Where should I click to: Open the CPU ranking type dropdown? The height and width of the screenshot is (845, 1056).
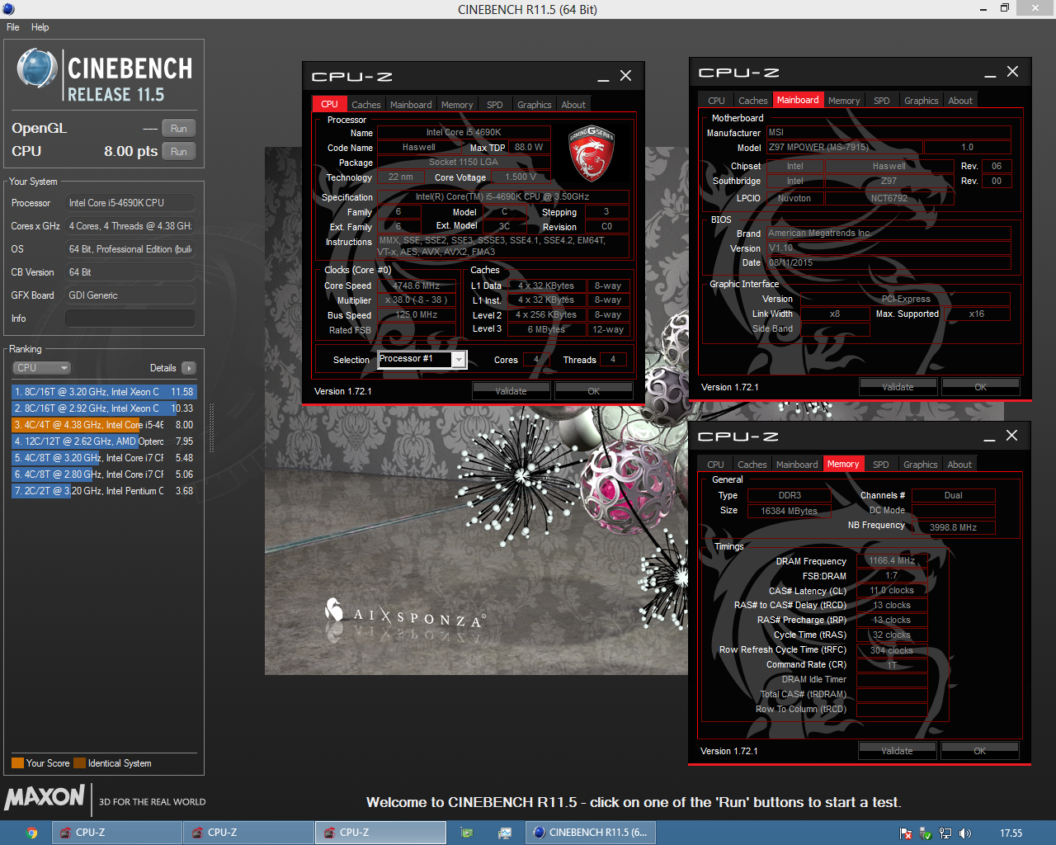(41, 368)
